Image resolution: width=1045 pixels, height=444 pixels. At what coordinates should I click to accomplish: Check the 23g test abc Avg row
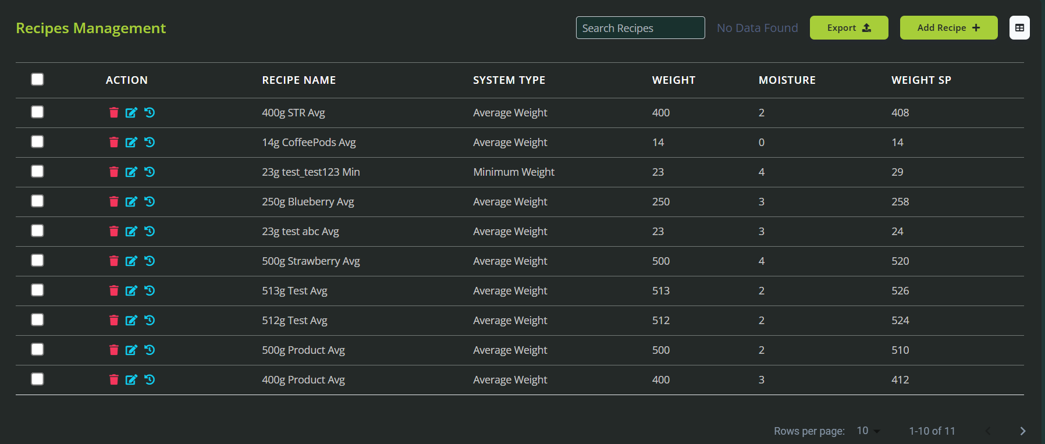click(37, 230)
